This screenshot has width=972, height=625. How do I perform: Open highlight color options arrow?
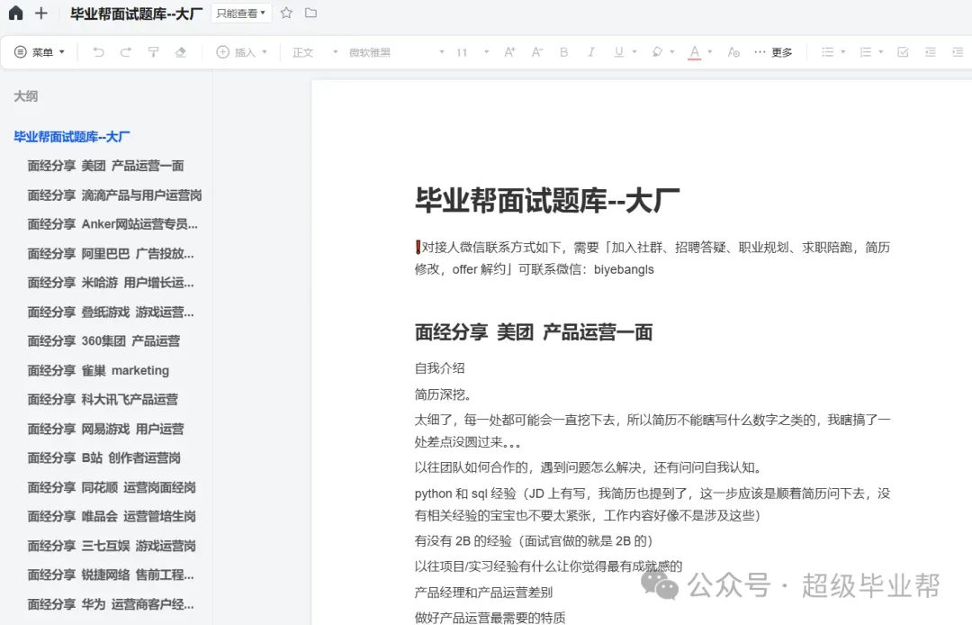tap(672, 52)
